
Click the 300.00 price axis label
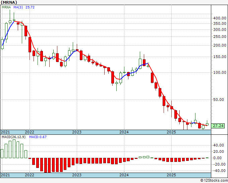point(220,29)
